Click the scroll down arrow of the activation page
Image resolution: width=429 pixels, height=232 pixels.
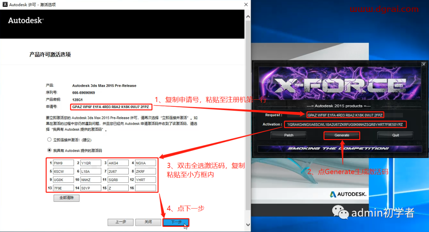(x=248, y=224)
